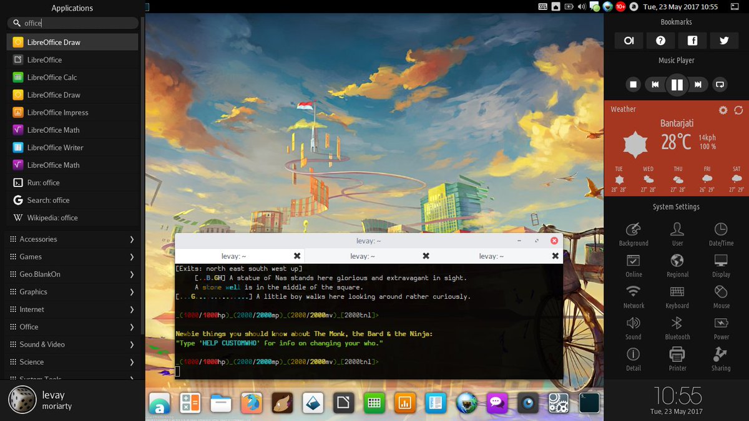Viewport: 749px width, 421px height.
Task: Open Printer settings
Action: [x=677, y=359]
